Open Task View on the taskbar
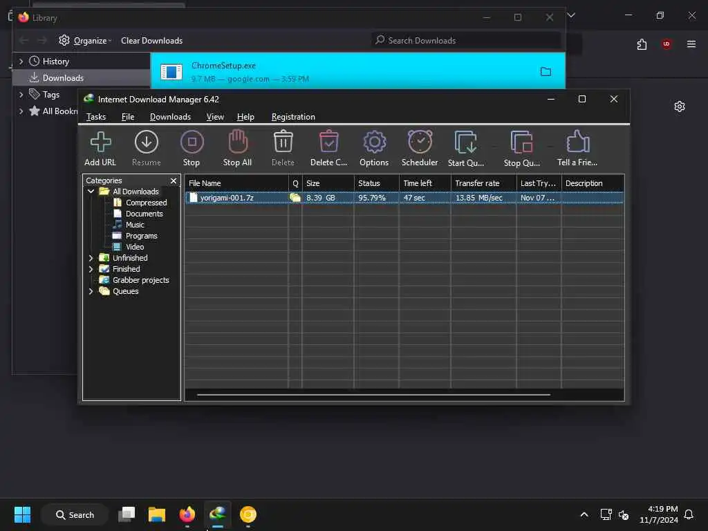The height and width of the screenshot is (531, 708). 127,514
